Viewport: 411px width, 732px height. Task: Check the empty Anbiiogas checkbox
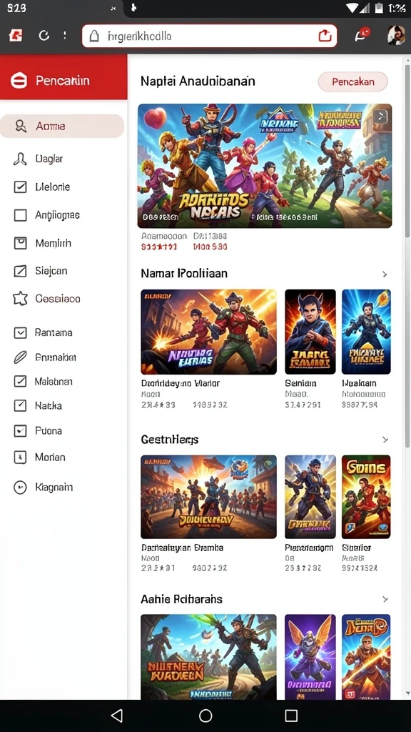(20, 215)
